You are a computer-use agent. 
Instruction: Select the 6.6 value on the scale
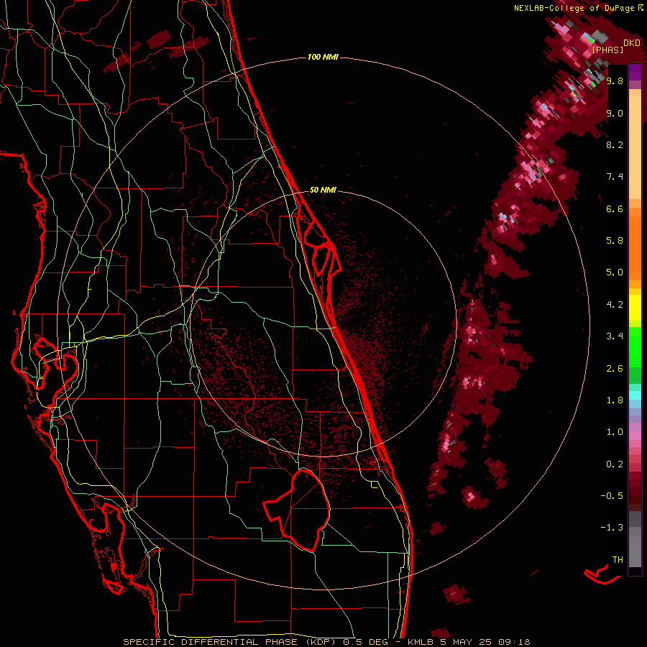[x=615, y=208]
